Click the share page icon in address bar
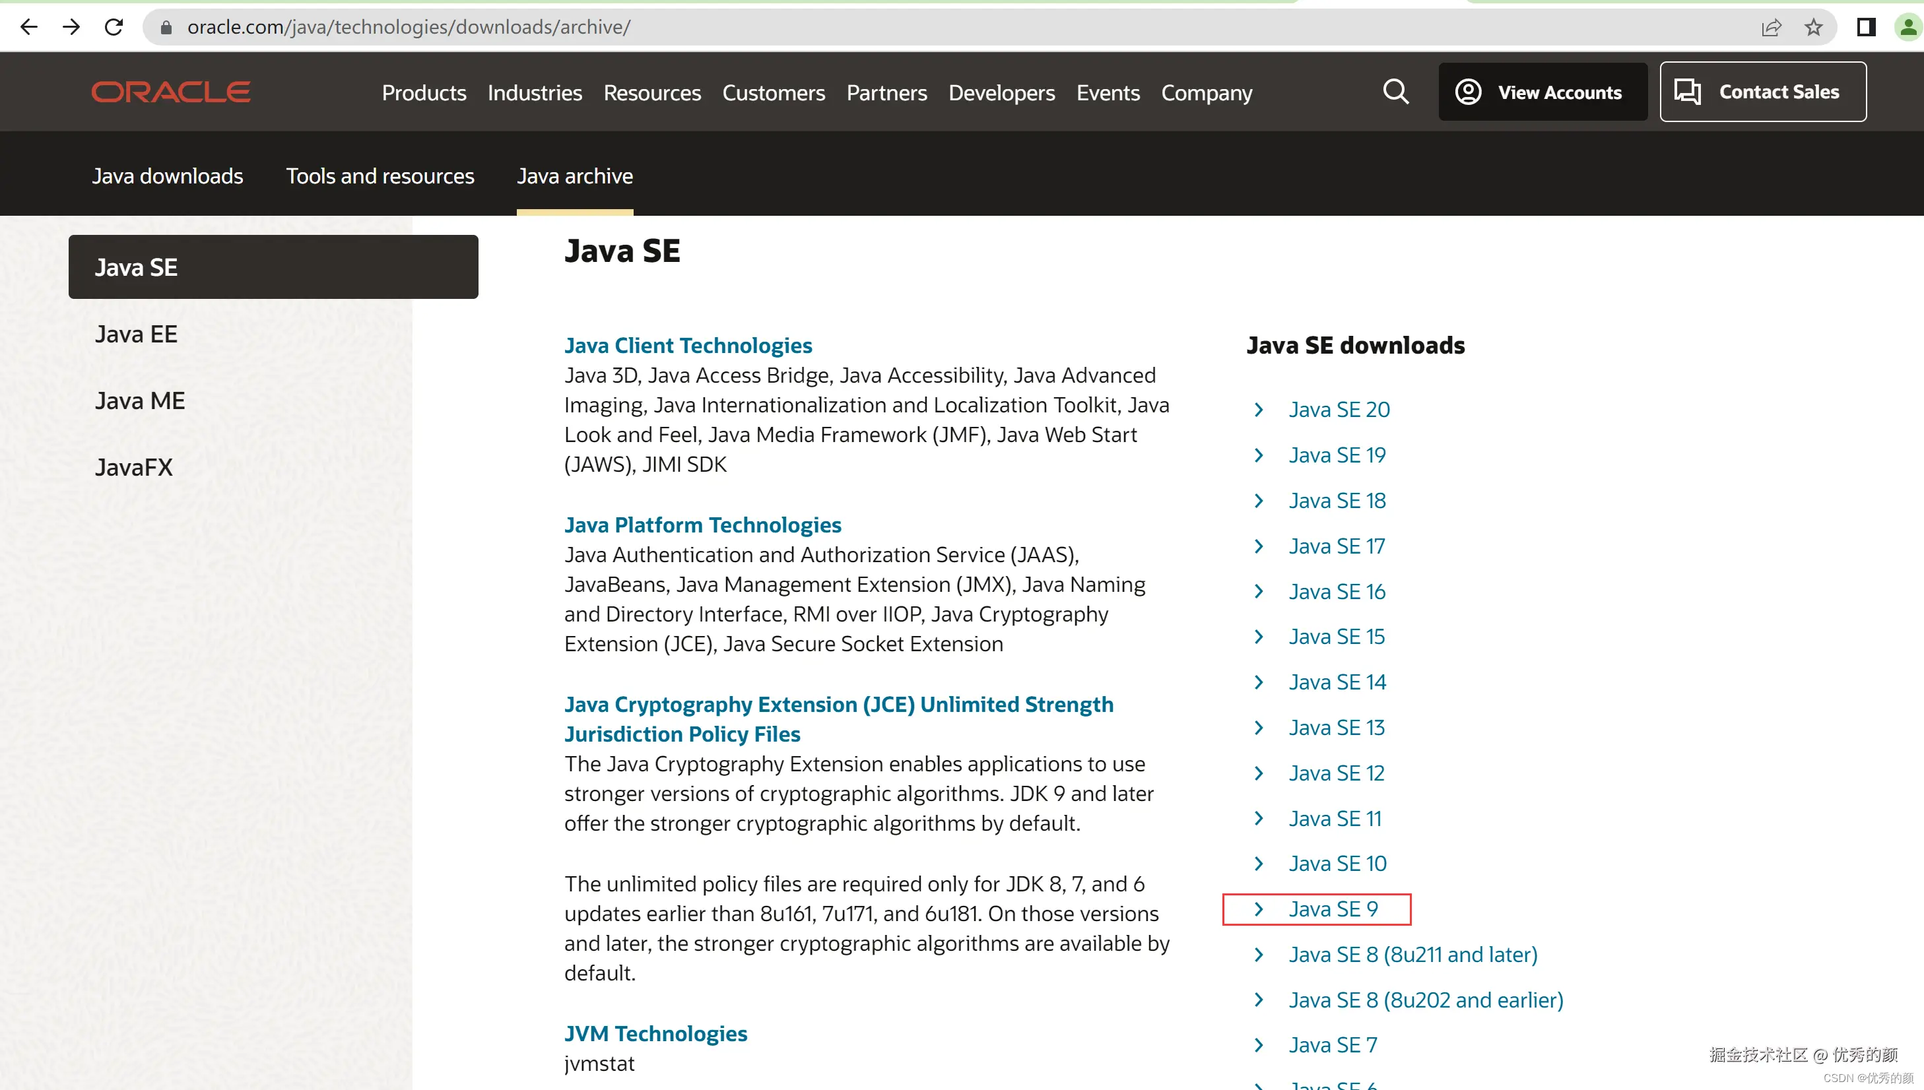Image resolution: width=1924 pixels, height=1090 pixels. pyautogui.click(x=1770, y=28)
